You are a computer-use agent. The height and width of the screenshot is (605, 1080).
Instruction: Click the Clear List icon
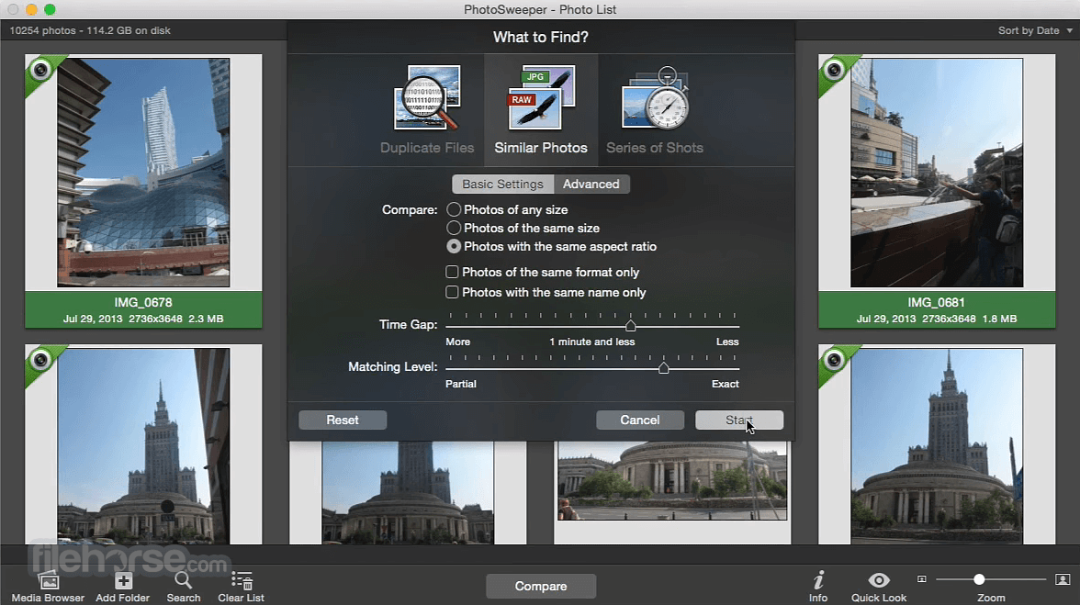(x=242, y=580)
